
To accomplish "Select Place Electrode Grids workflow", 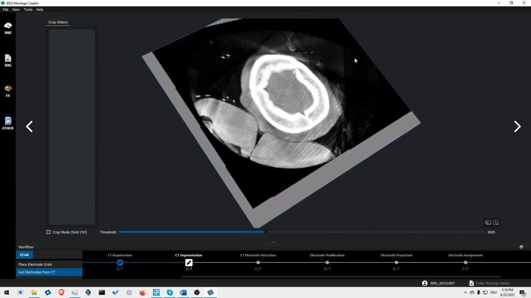I will [49, 264].
